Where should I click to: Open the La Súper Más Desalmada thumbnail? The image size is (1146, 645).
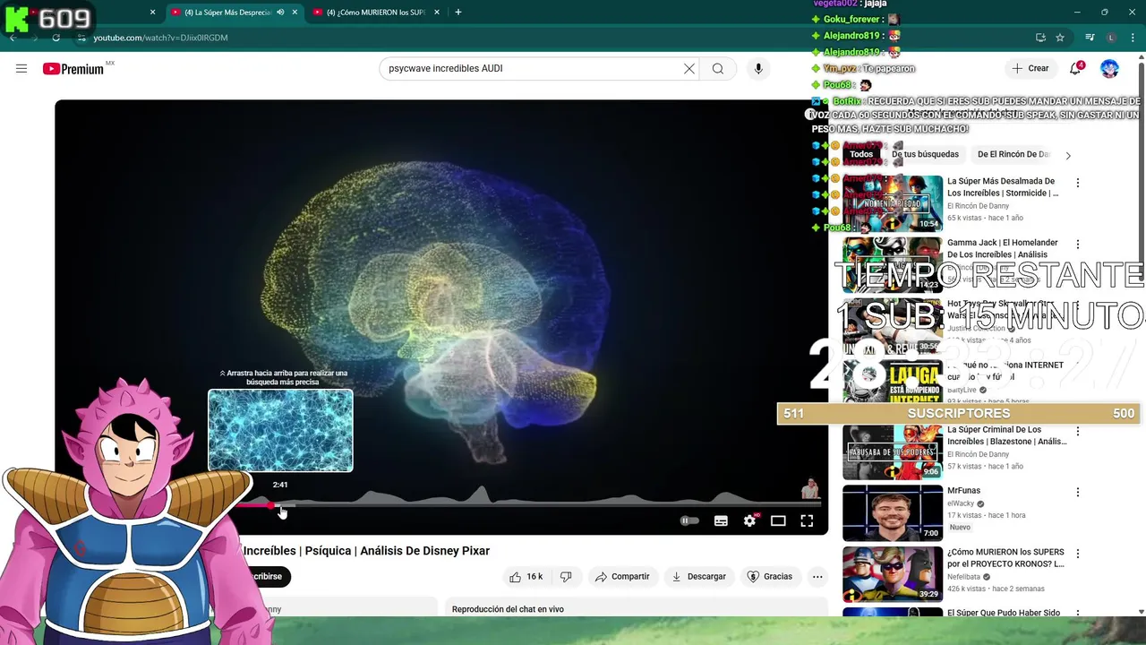click(893, 203)
